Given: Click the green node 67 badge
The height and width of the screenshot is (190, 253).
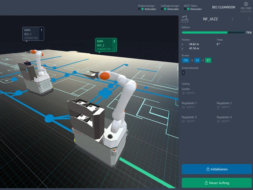Looking at the screenshot, I should point(208,60).
